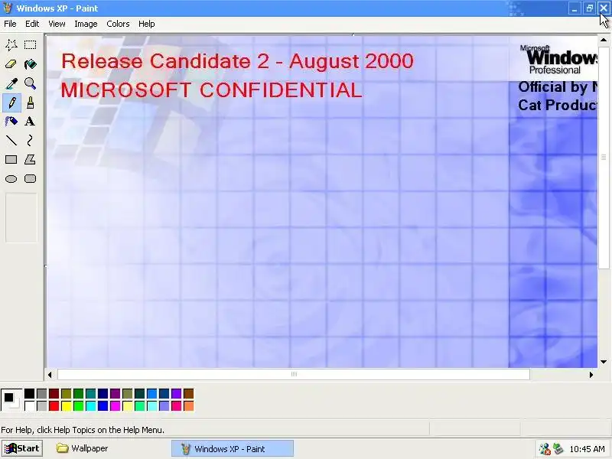The height and width of the screenshot is (459, 612).
Task: Choose the straight Line tool
Action: [11, 140]
